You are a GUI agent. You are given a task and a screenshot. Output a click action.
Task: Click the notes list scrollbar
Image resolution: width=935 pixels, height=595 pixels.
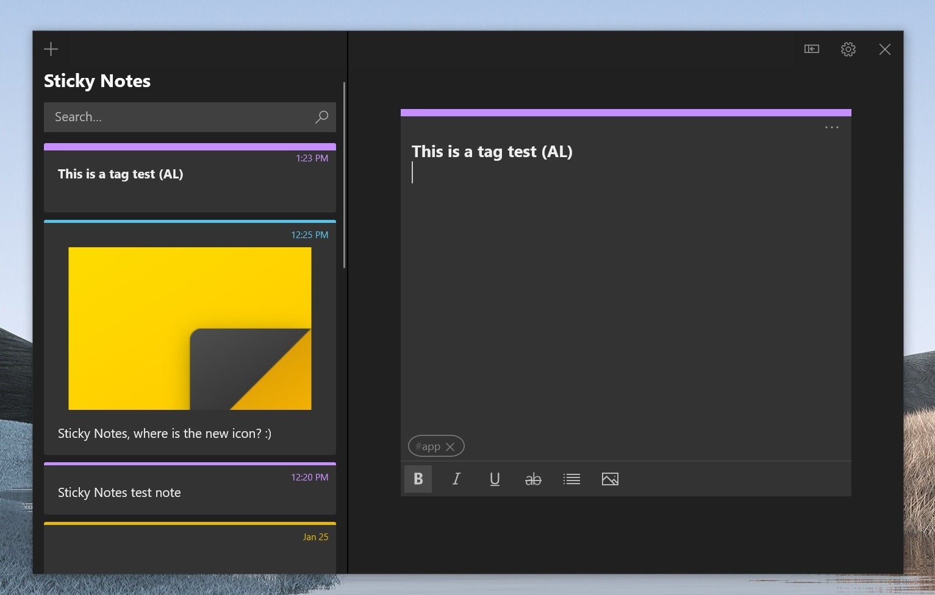(345, 175)
